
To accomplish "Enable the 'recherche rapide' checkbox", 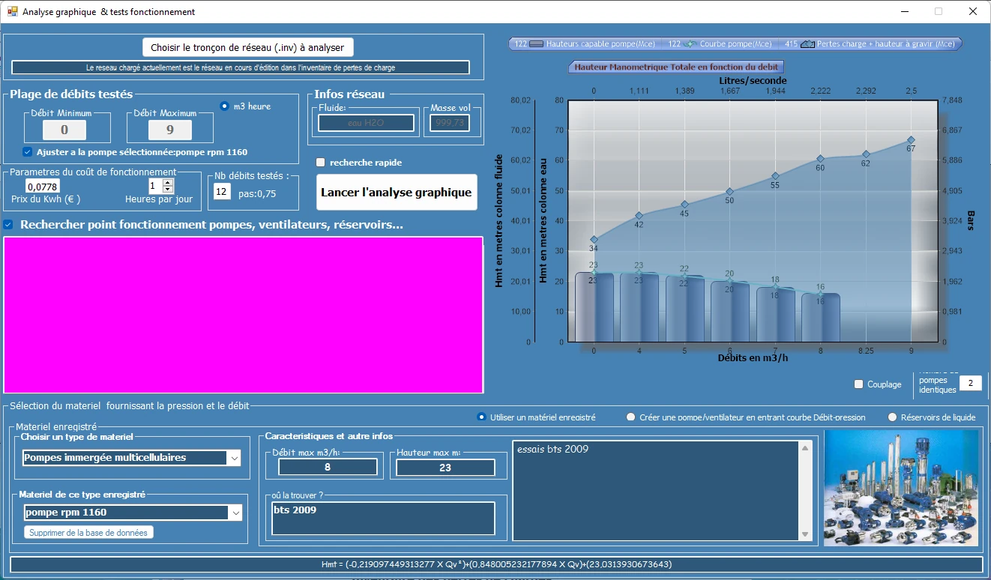I will 321,163.
